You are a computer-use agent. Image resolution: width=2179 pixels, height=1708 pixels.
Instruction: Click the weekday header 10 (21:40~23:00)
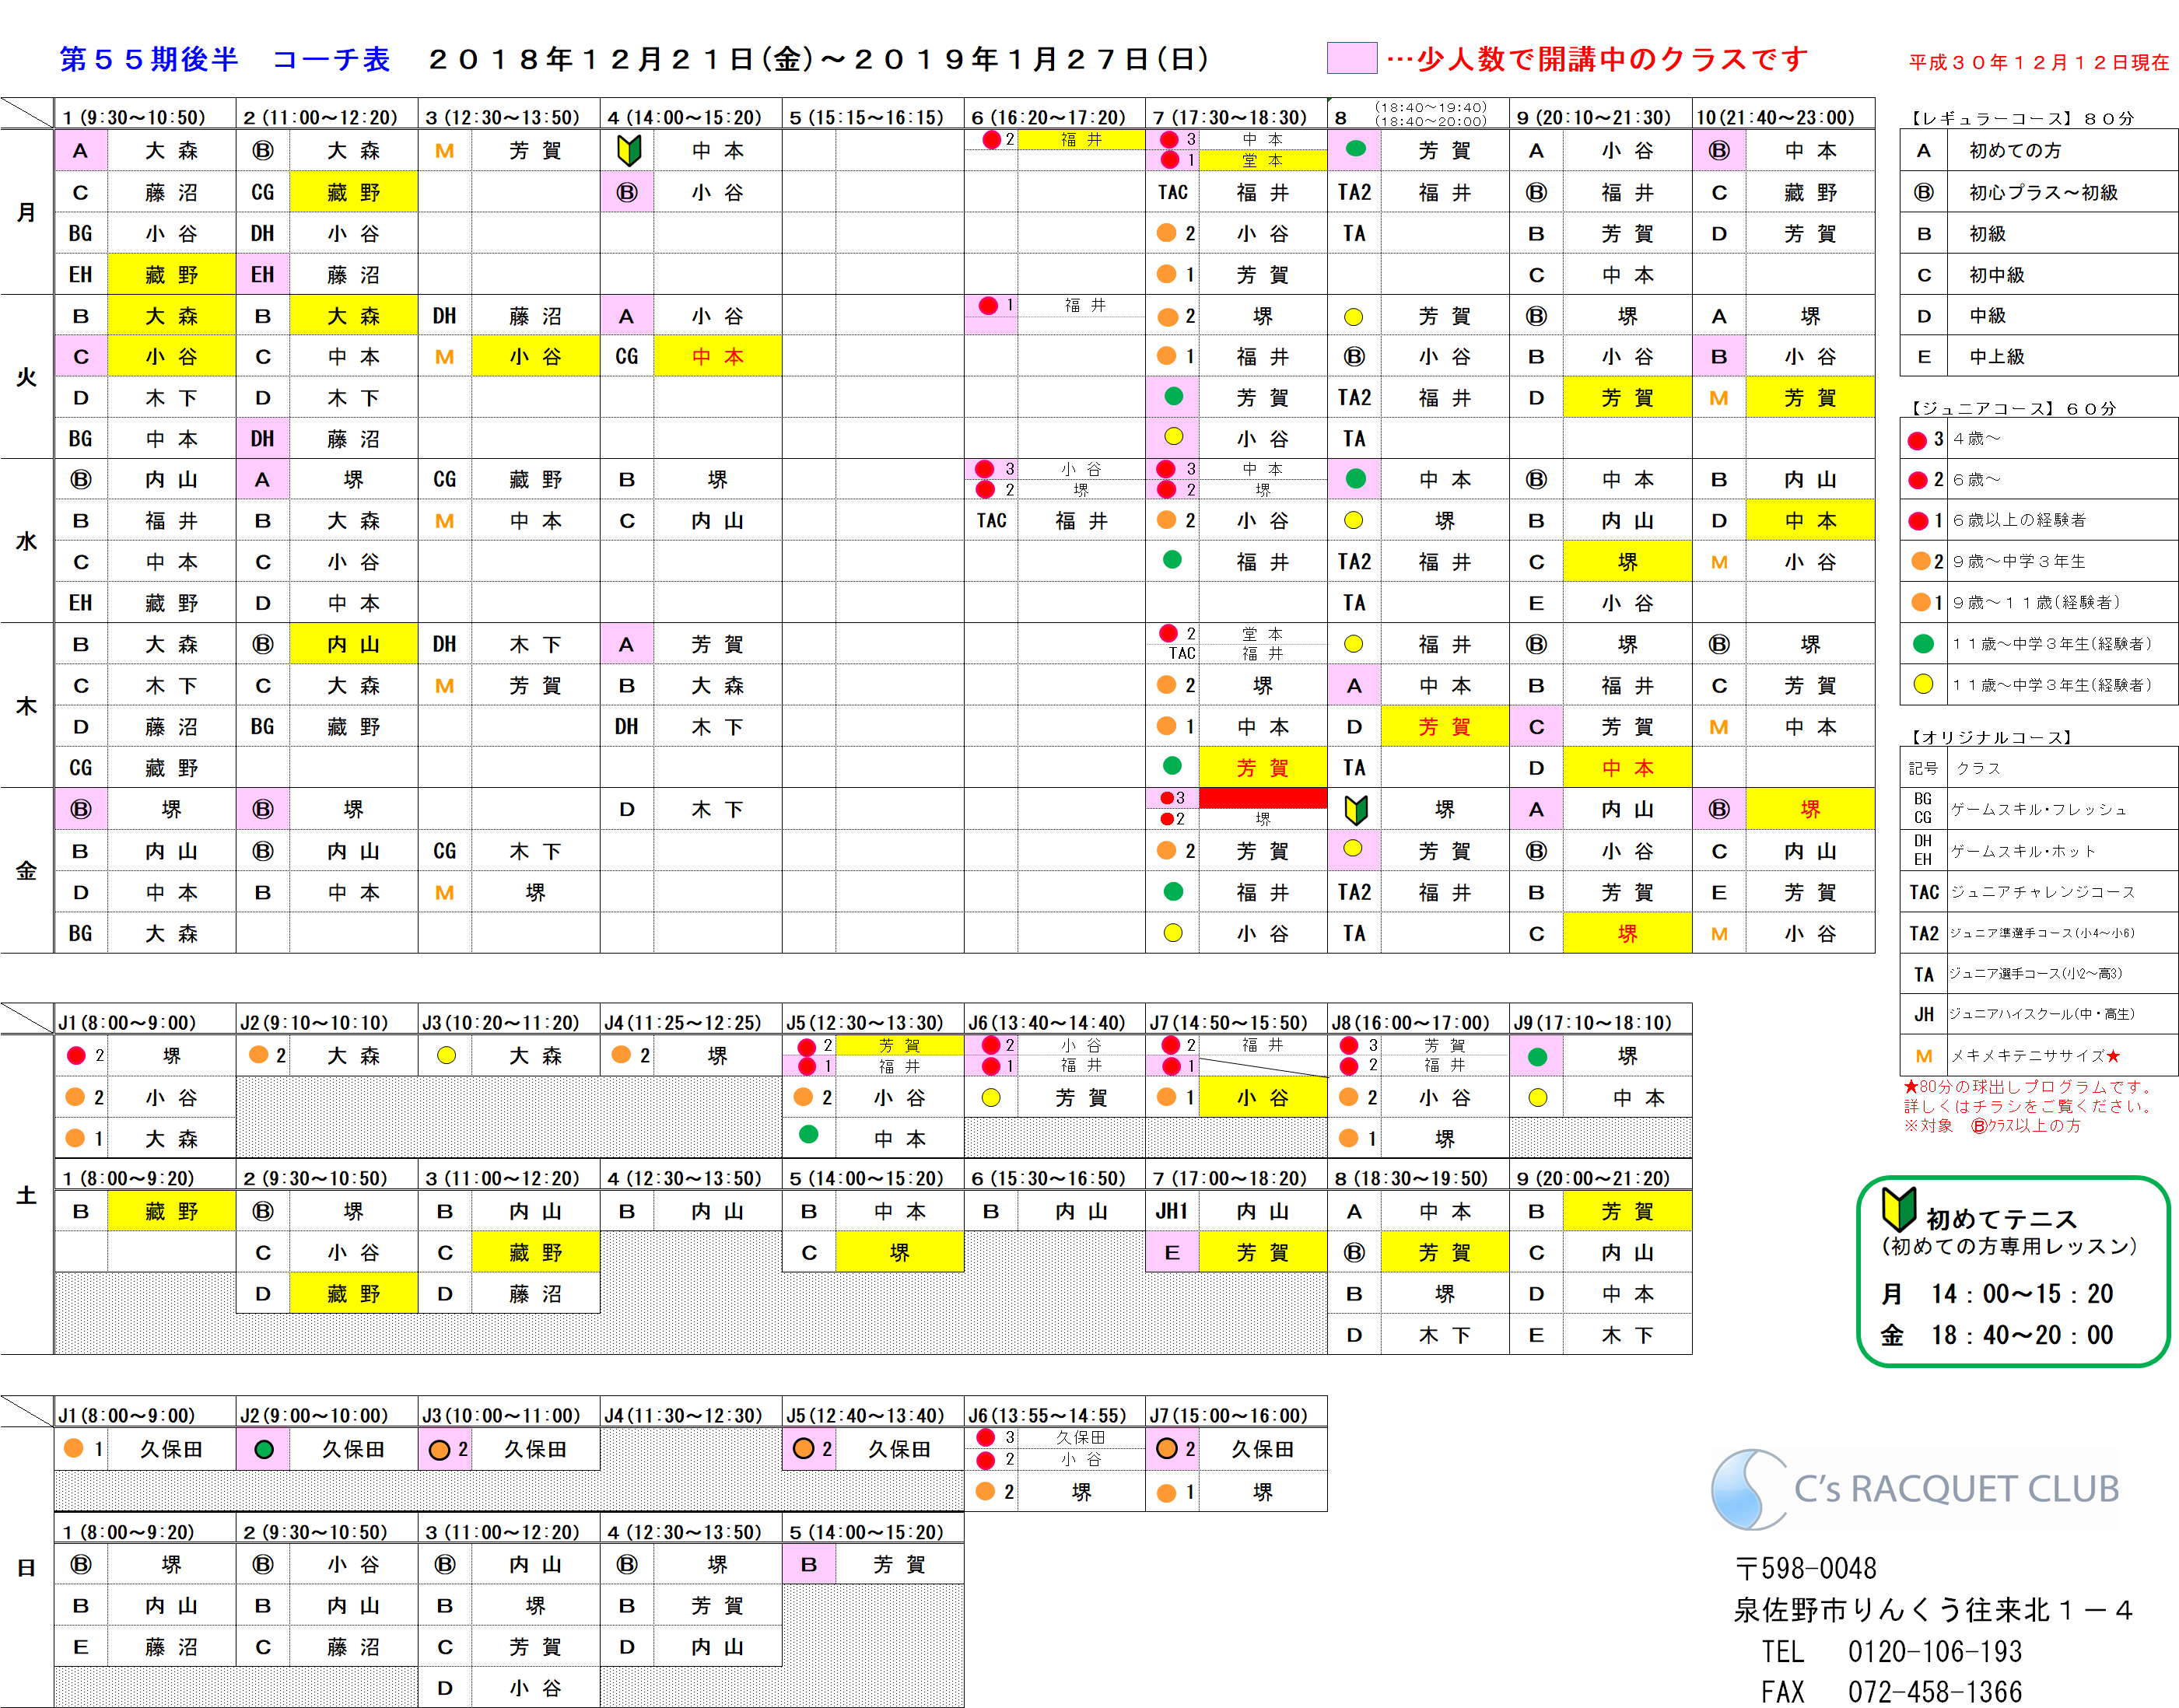click(1775, 117)
